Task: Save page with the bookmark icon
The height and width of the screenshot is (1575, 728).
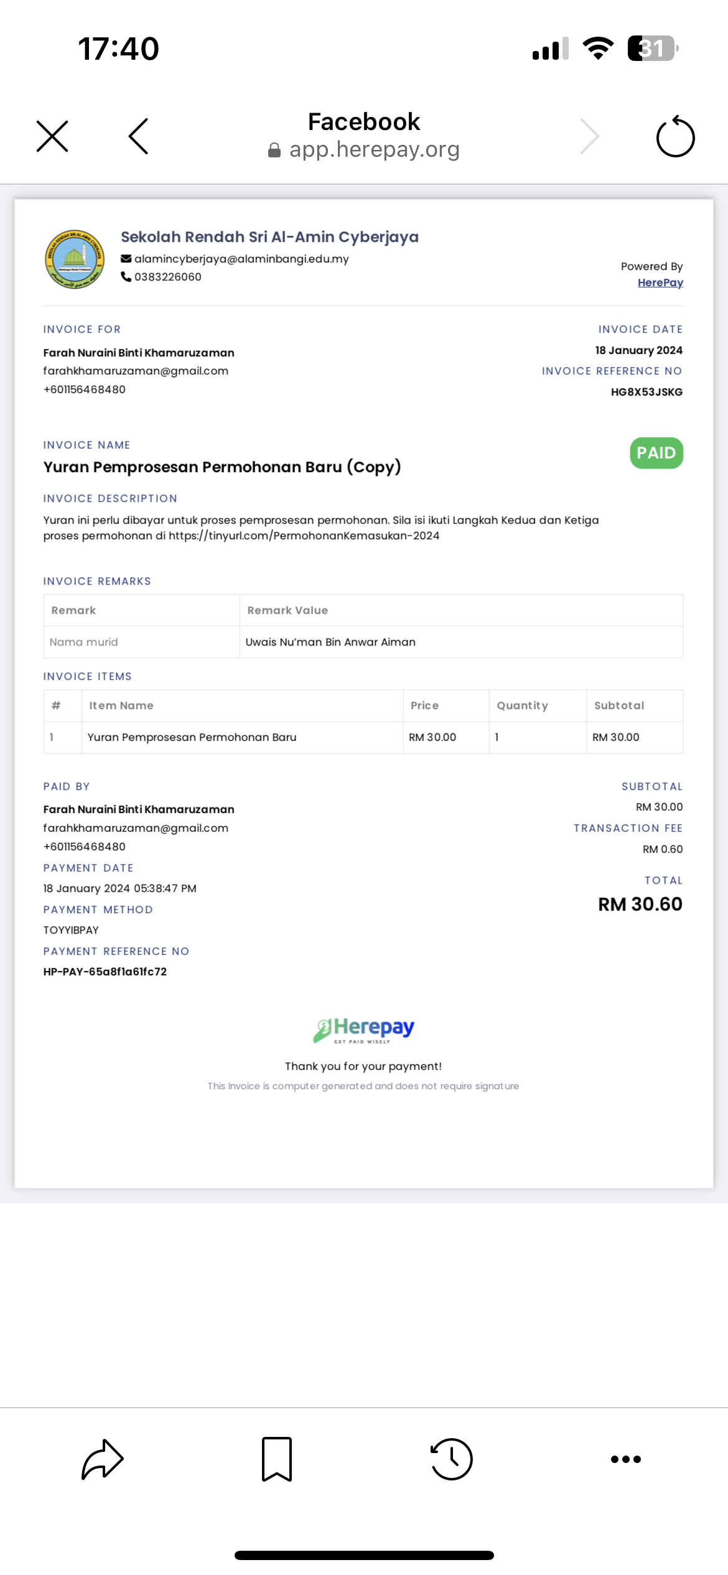Action: (277, 1459)
